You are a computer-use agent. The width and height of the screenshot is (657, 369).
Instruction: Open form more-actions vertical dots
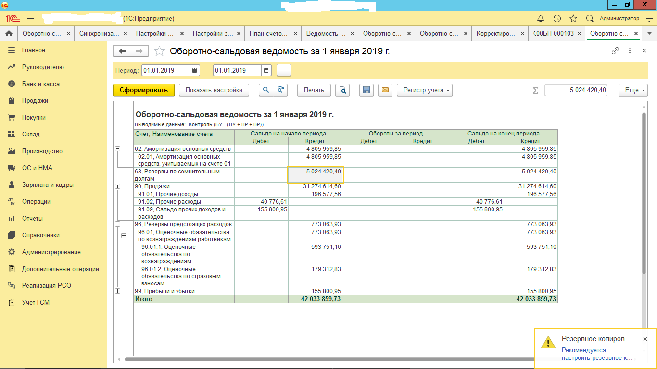pos(630,50)
